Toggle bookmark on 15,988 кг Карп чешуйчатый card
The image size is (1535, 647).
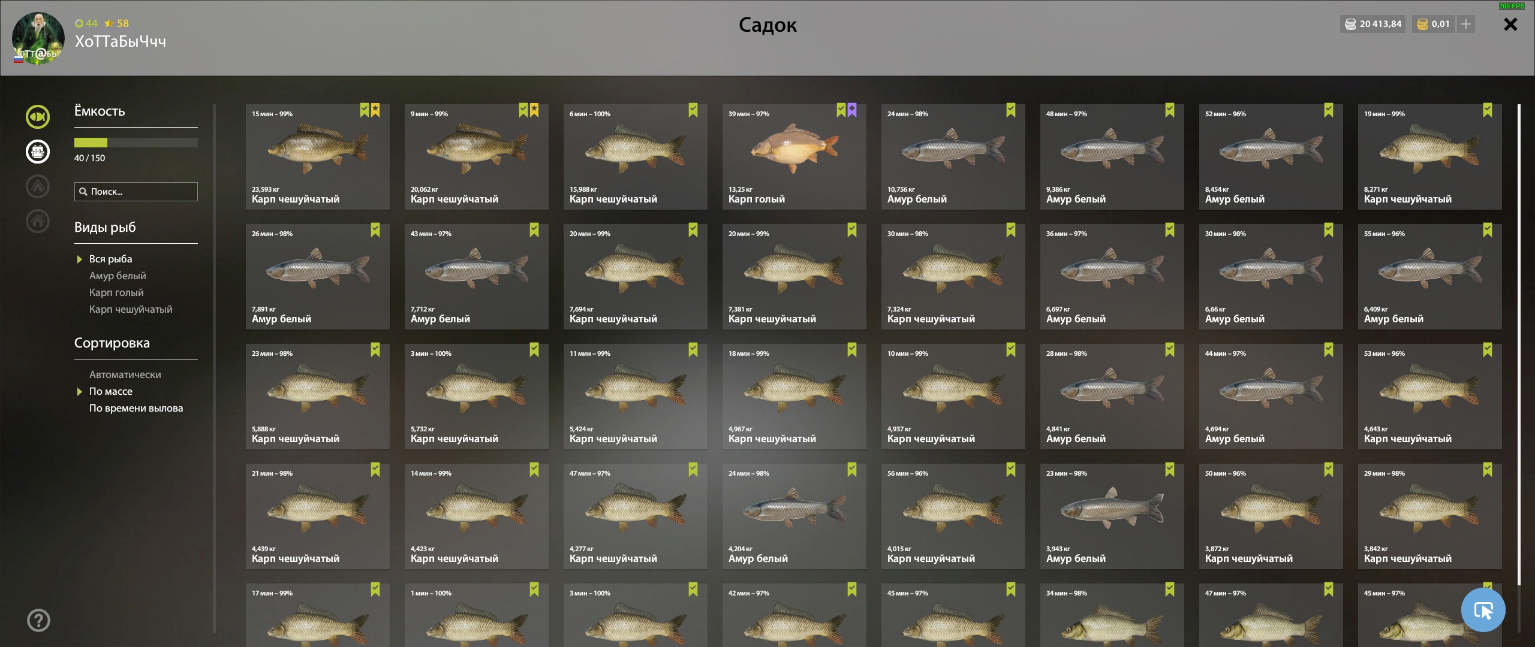693,110
